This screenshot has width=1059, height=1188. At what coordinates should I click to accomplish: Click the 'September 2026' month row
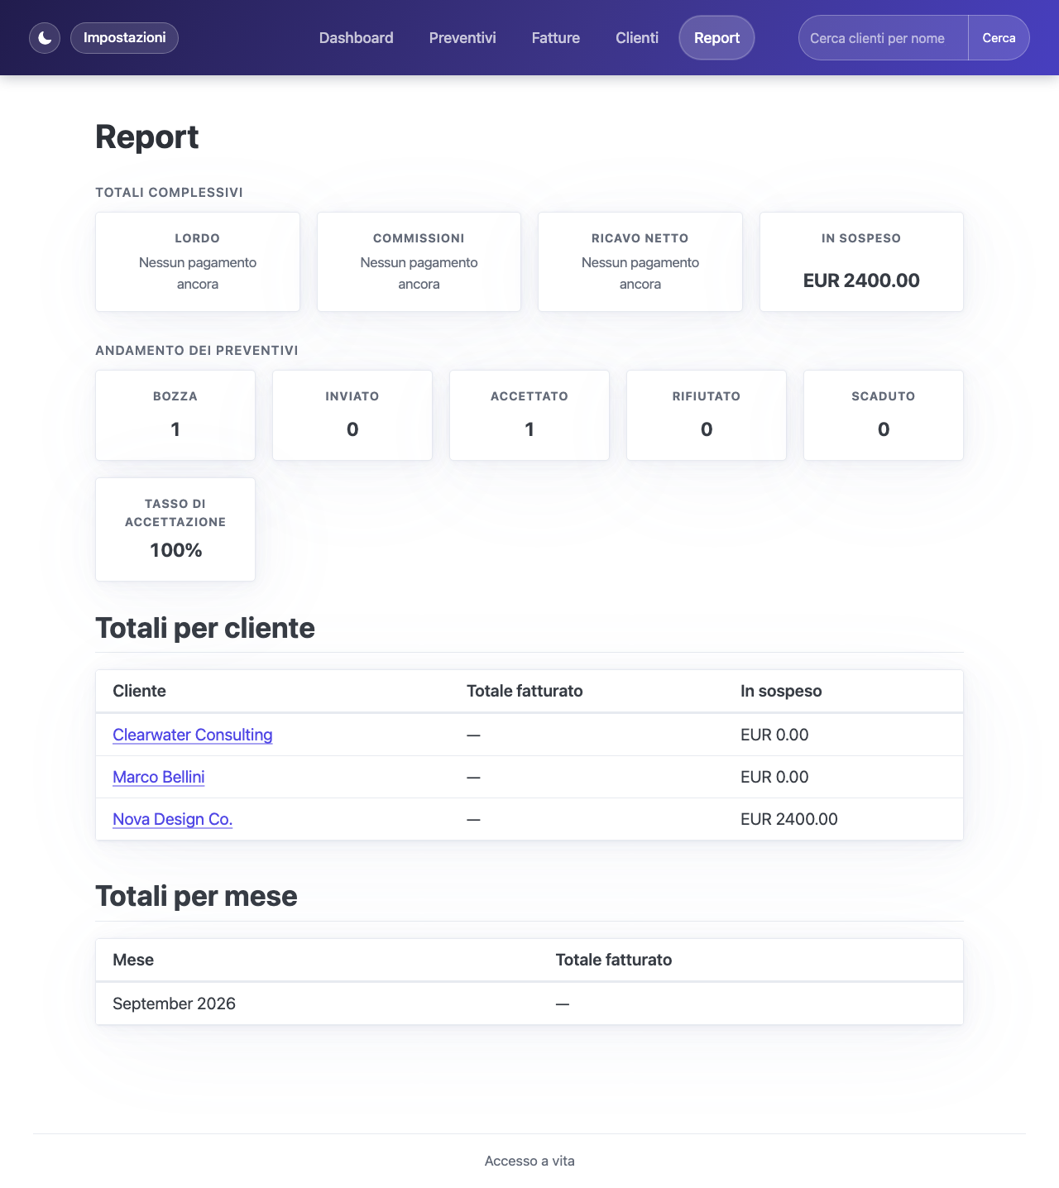pos(529,1004)
